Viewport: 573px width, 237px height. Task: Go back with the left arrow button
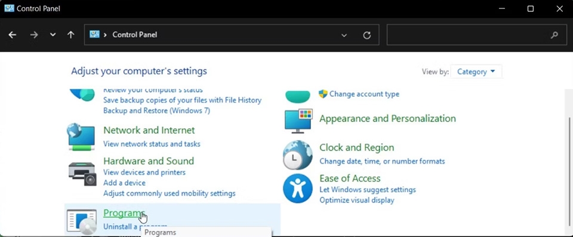(13, 35)
